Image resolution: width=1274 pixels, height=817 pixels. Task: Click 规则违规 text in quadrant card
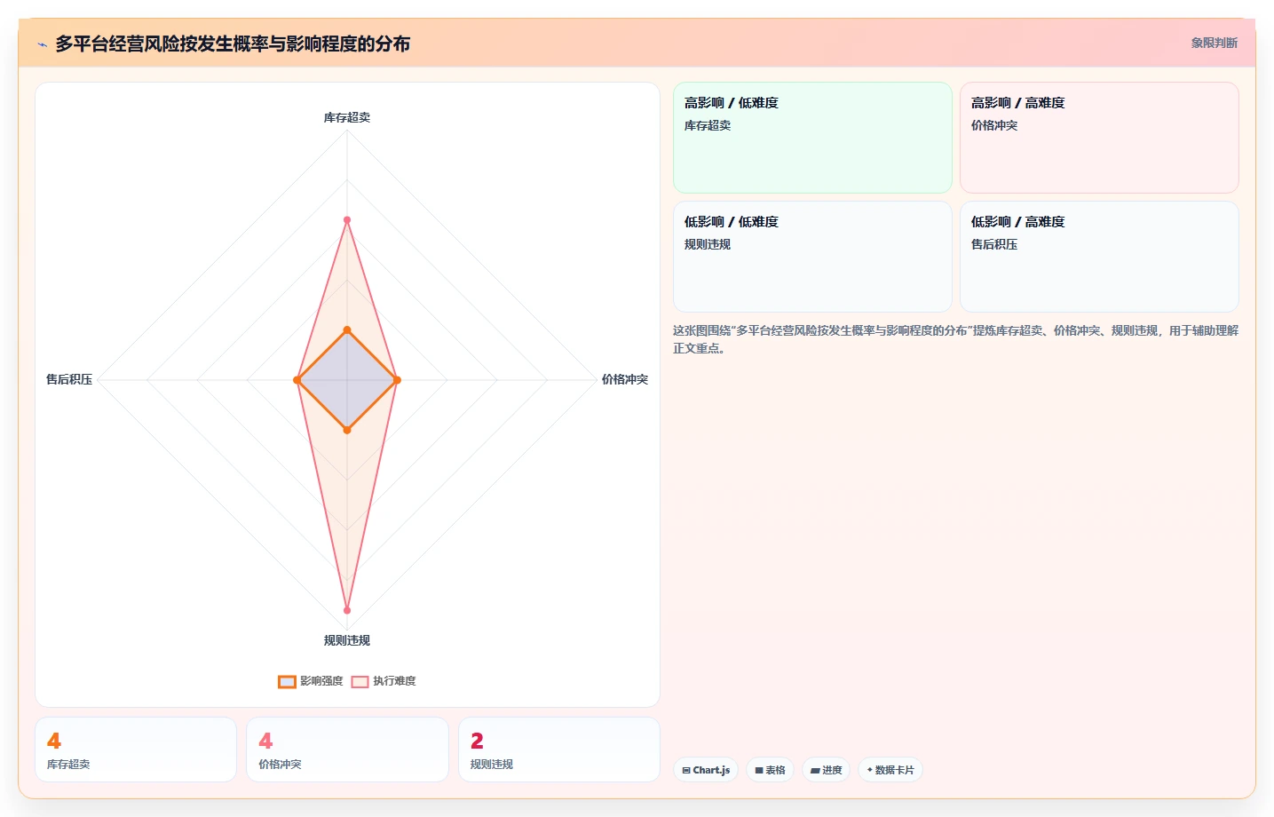click(708, 244)
